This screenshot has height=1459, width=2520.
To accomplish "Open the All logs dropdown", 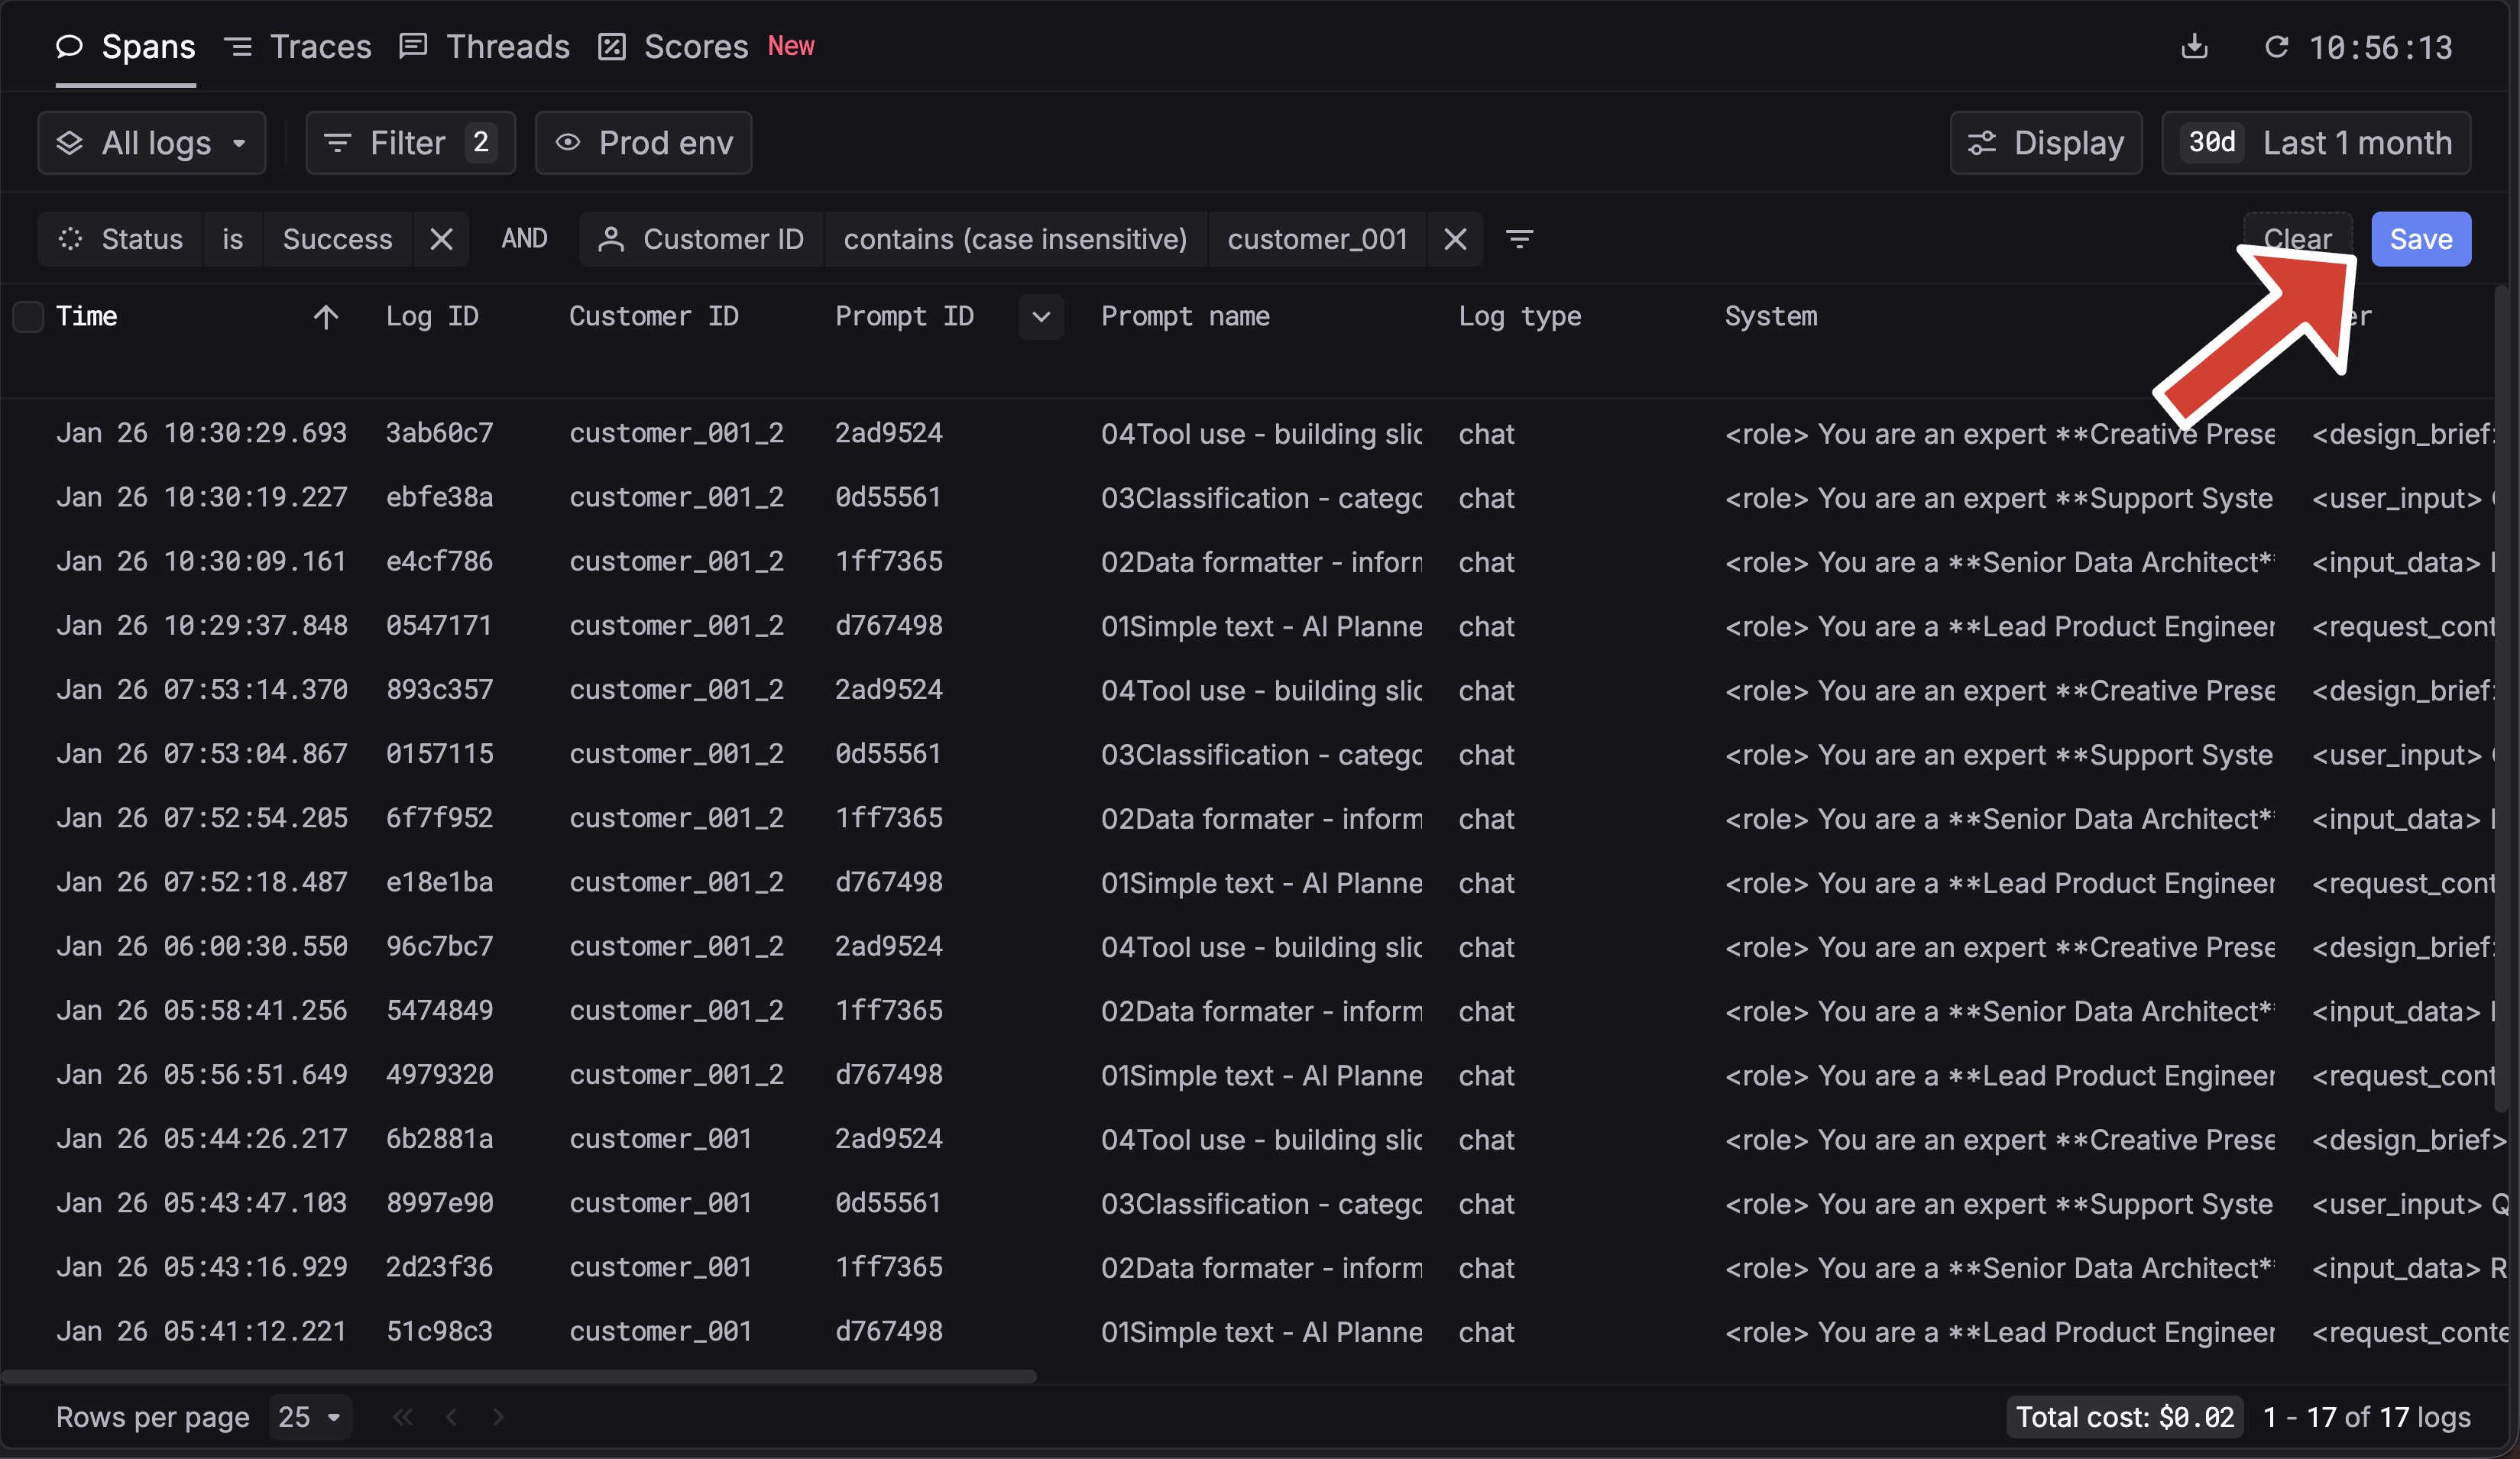I will click(152, 143).
